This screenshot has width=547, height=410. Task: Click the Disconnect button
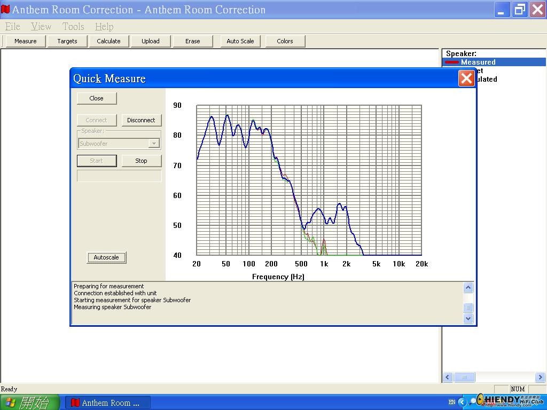point(141,120)
